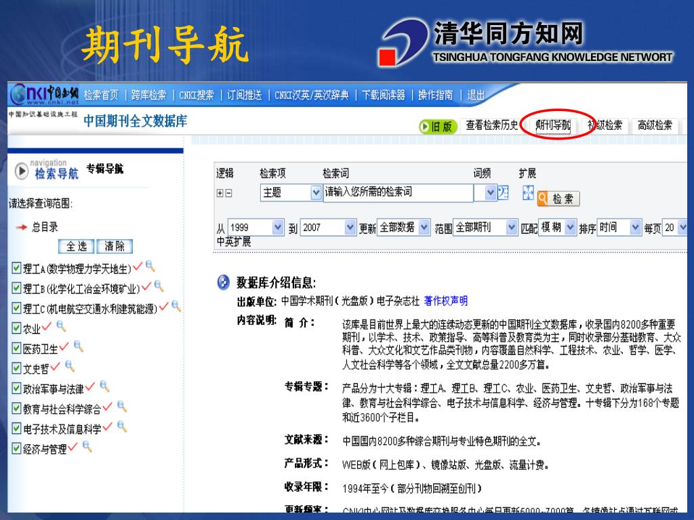
Task: Open 查看检索历史 tab
Action: [491, 125]
